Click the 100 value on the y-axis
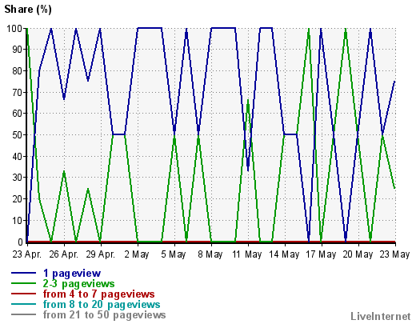This screenshot has width=416, height=324. tap(14, 28)
